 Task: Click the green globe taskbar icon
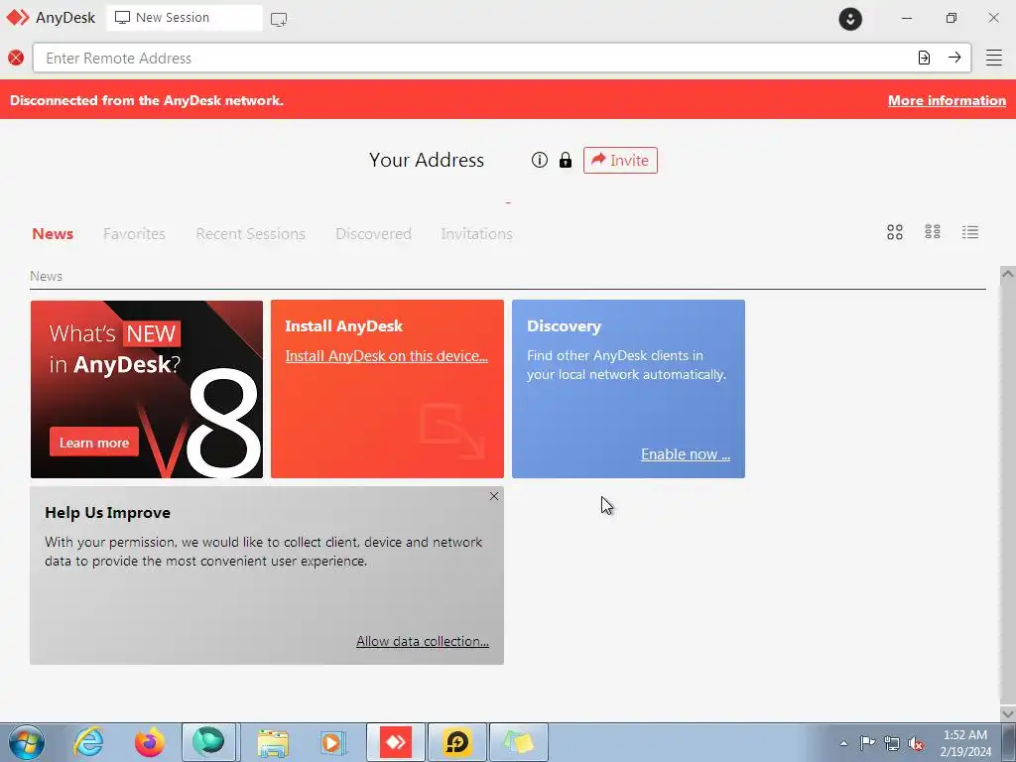click(x=208, y=742)
